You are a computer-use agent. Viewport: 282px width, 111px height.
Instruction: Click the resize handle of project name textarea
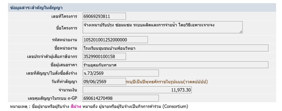click(x=241, y=32)
